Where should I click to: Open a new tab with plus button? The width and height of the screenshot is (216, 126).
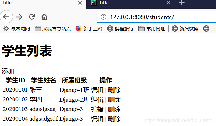coord(182,3)
